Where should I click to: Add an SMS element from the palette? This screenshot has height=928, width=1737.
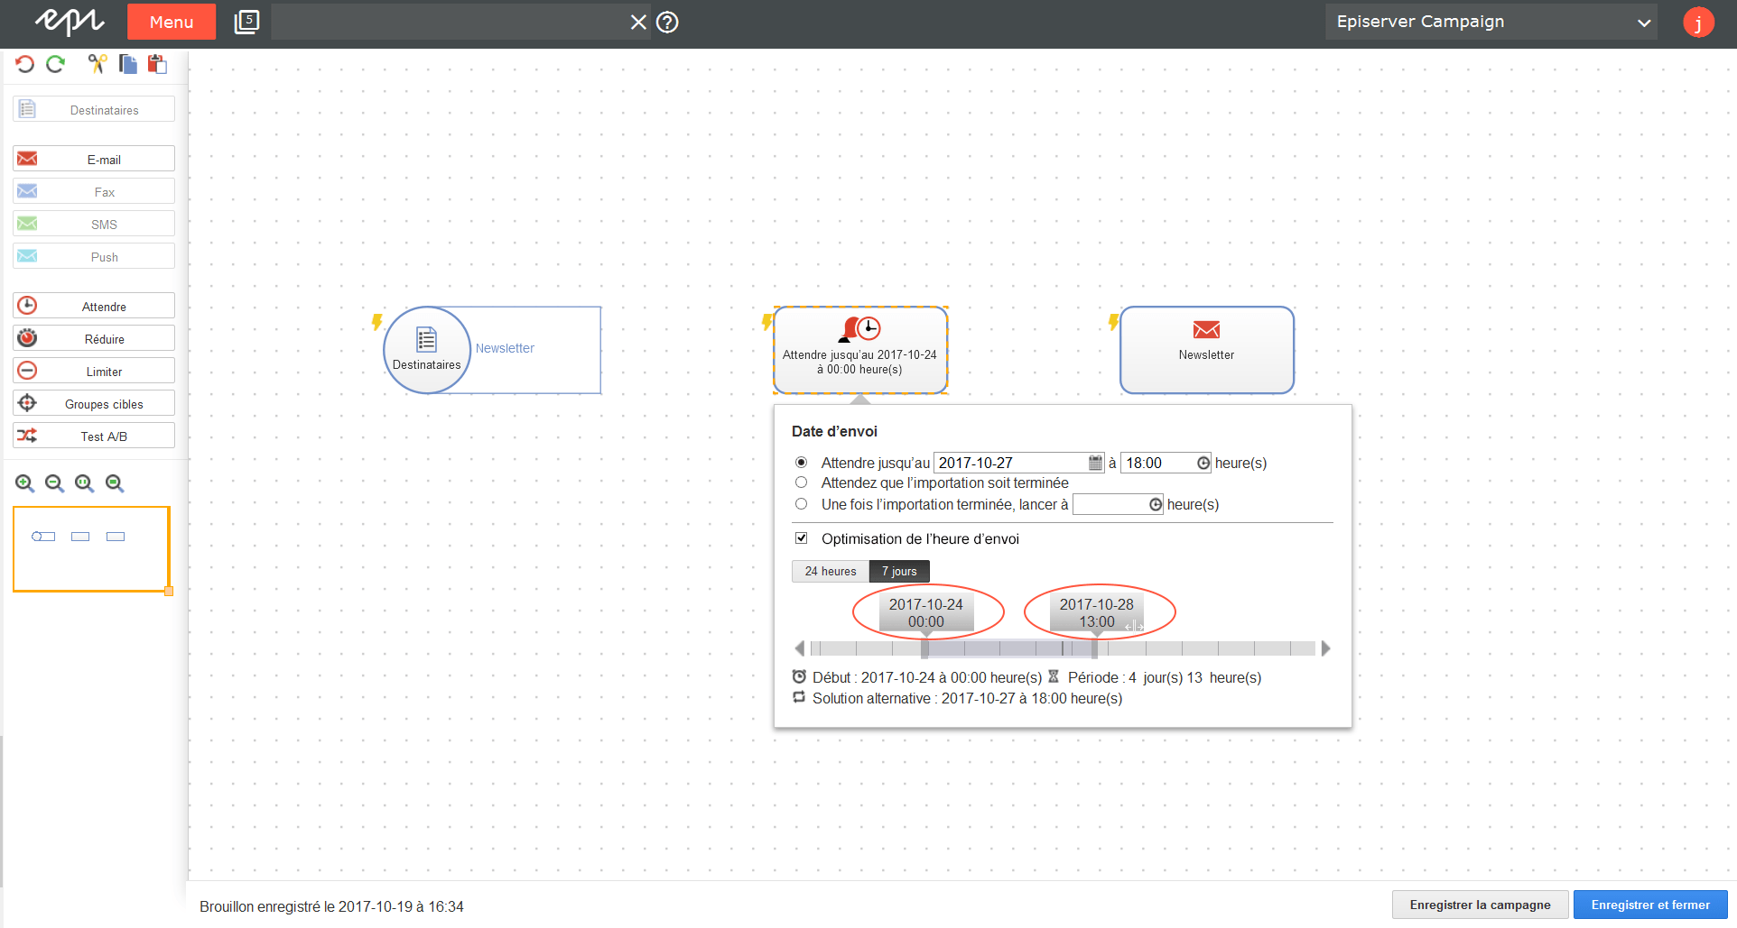(94, 224)
